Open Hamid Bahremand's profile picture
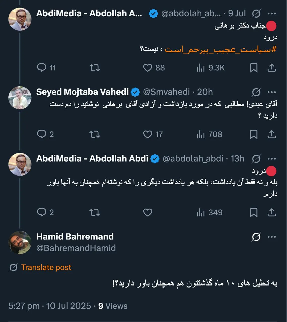287x322 pixels. click(x=20, y=242)
